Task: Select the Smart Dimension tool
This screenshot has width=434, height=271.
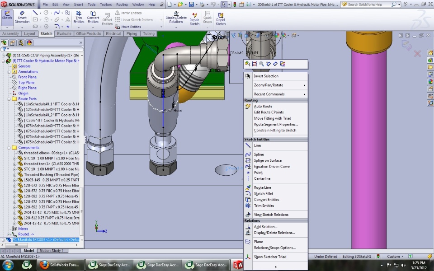Action: pyautogui.click(x=22, y=17)
